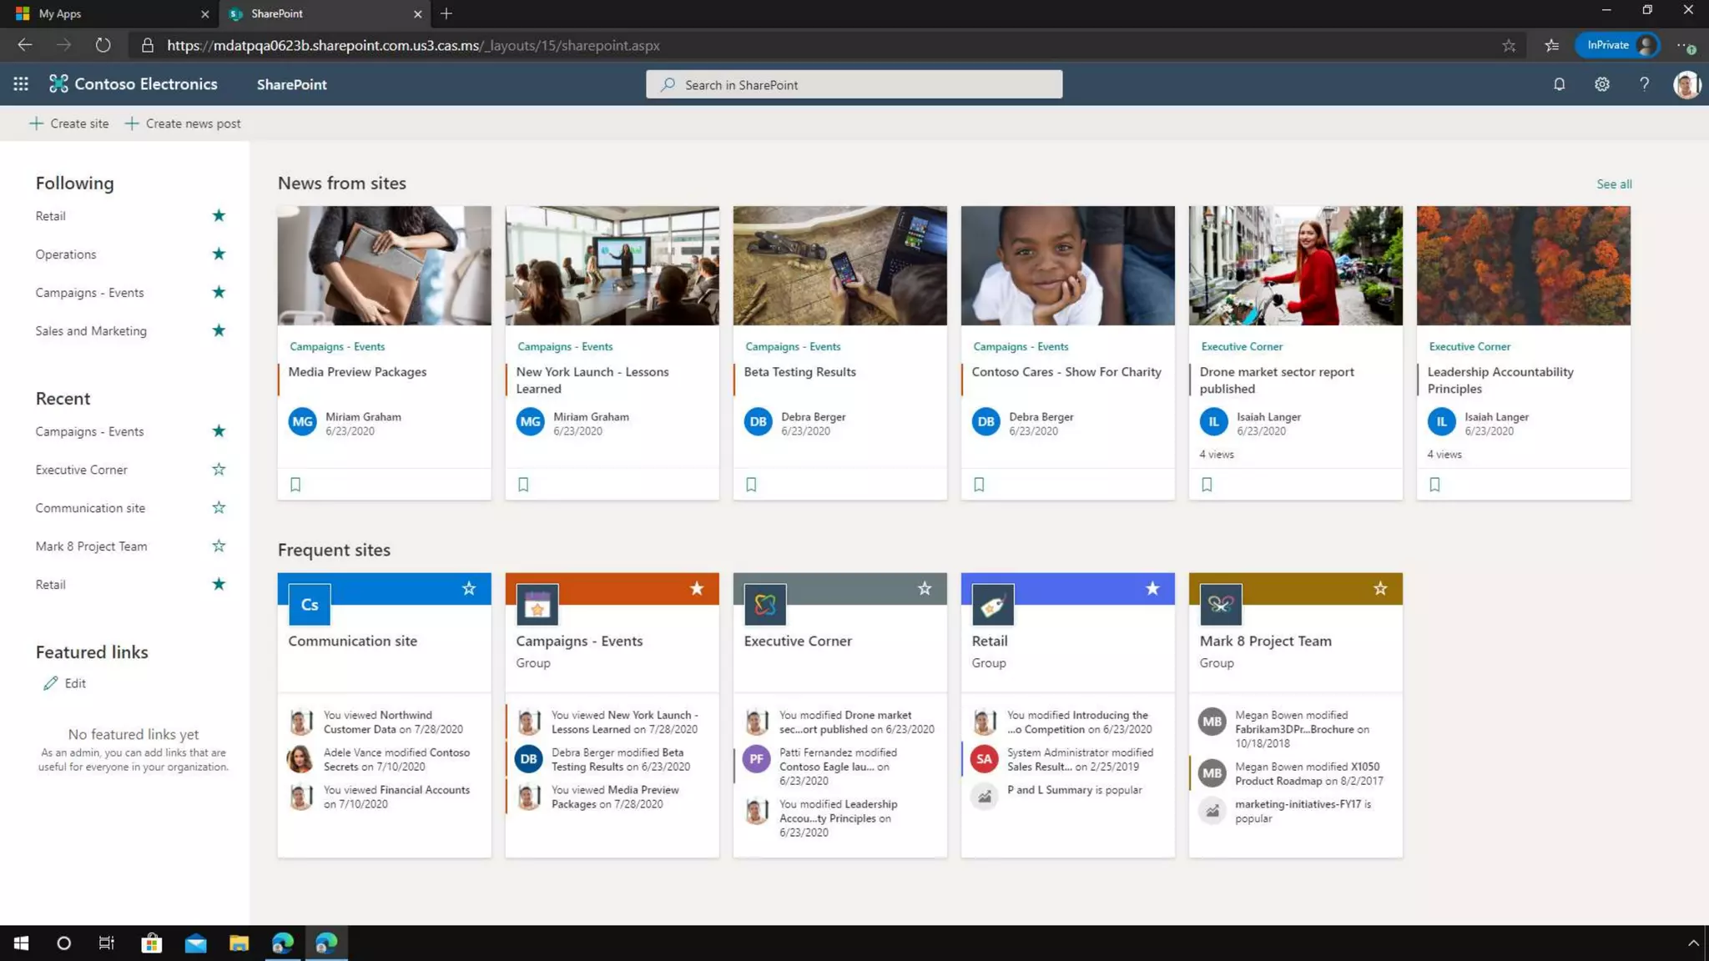This screenshot has width=1709, height=961.
Task: Open the app launcher waffle icon
Action: (21, 84)
